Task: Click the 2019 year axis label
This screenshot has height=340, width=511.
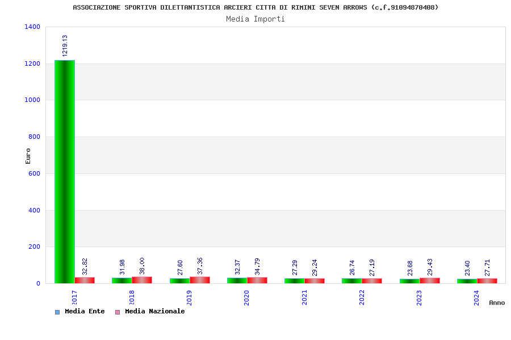Action: pyautogui.click(x=189, y=297)
